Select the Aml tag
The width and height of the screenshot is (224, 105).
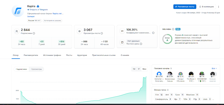pyautogui.click(x=169, y=95)
